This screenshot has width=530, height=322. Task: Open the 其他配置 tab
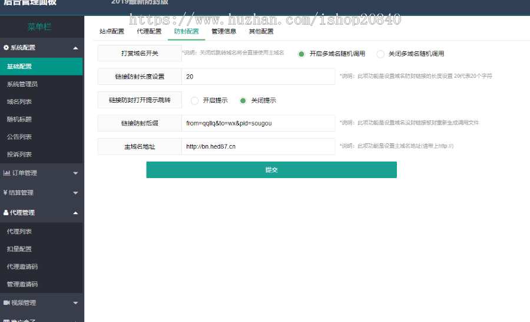tap(261, 31)
